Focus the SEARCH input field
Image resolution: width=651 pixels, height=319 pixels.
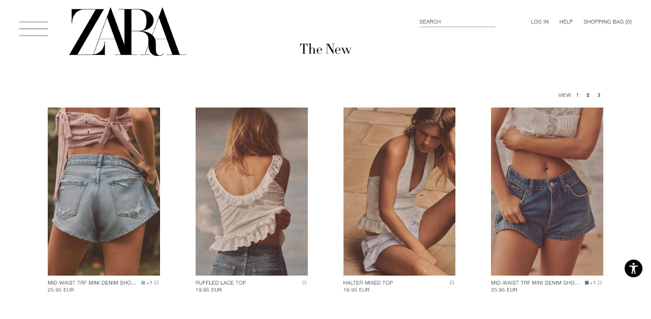[457, 22]
